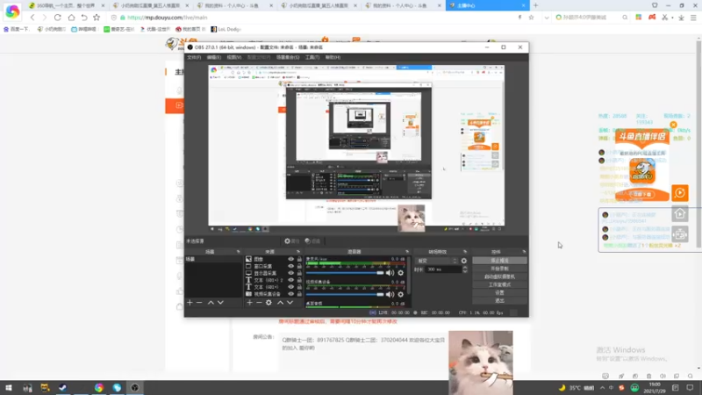Viewport: 702px width, 395px height.
Task: Close the 斗鱼直播伴侣 ad popup
Action: [x=673, y=125]
